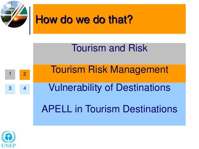Click the question mark in the title

(x=130, y=19)
